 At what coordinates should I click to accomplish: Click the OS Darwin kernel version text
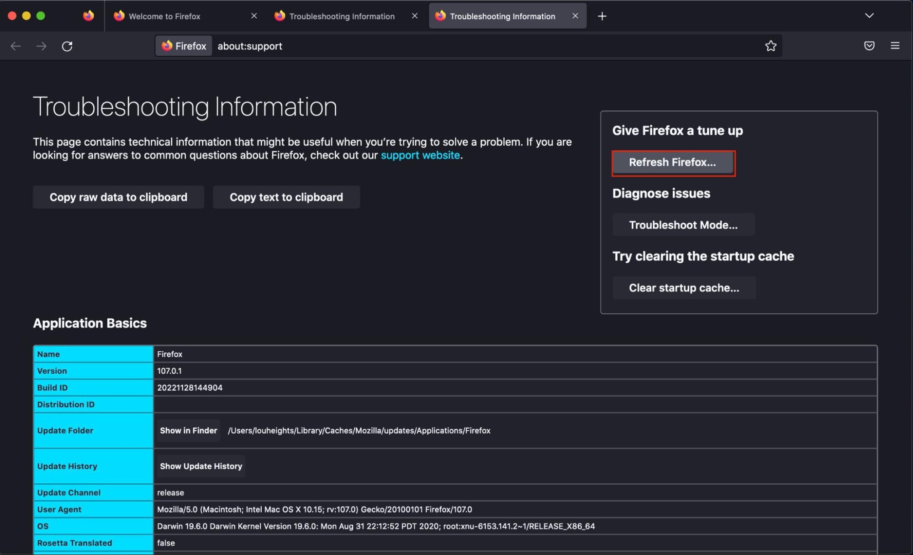[376, 526]
